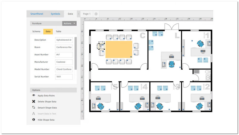Select the double entrance door
The height and width of the screenshot is (135, 239).
[171, 27]
